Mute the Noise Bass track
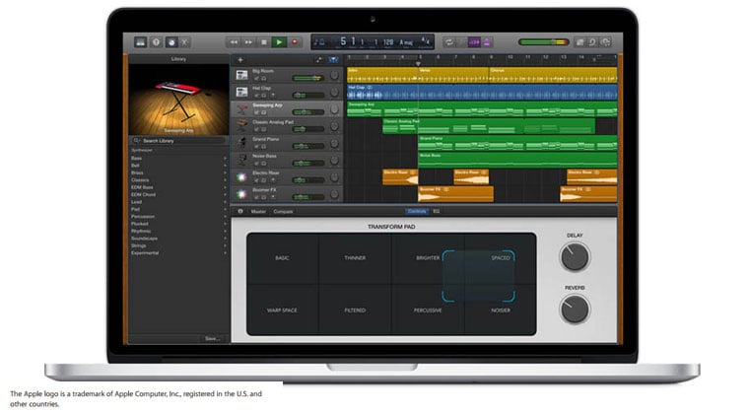This screenshot has width=749, height=414. point(256,163)
